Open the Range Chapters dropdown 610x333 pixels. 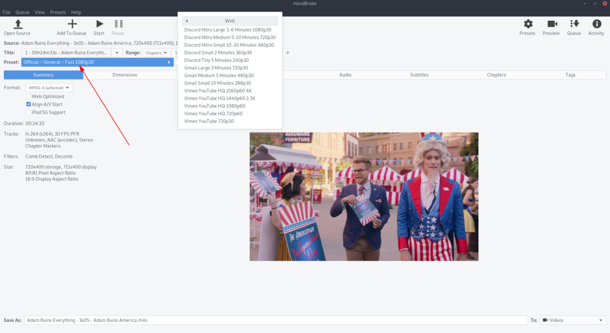click(156, 52)
